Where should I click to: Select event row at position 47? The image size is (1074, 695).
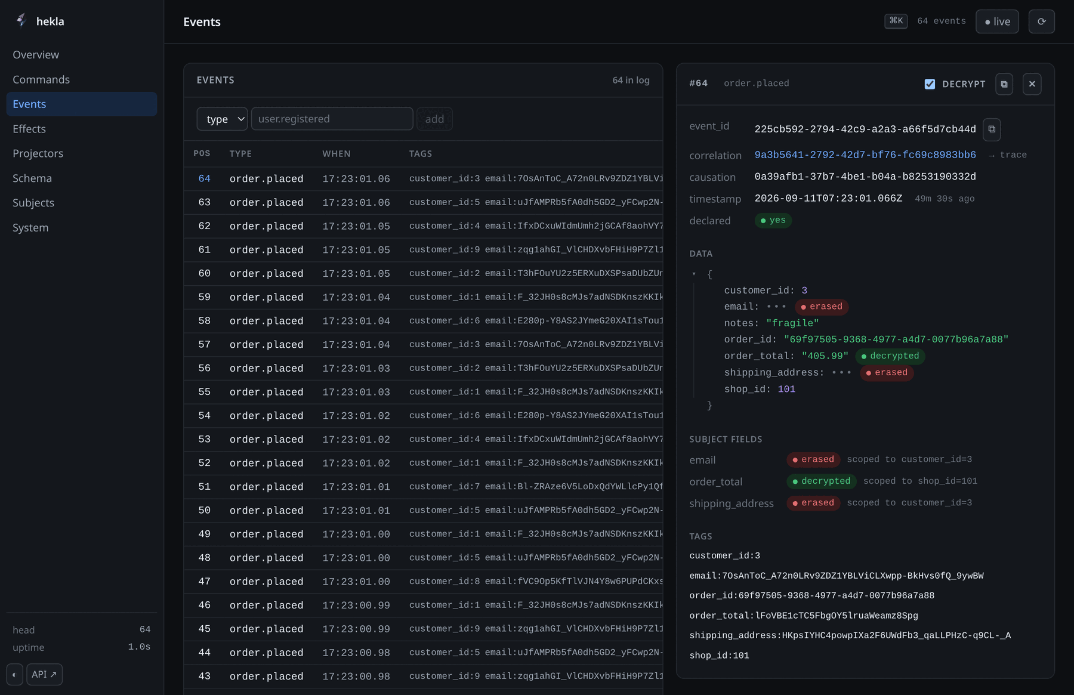tap(423, 582)
